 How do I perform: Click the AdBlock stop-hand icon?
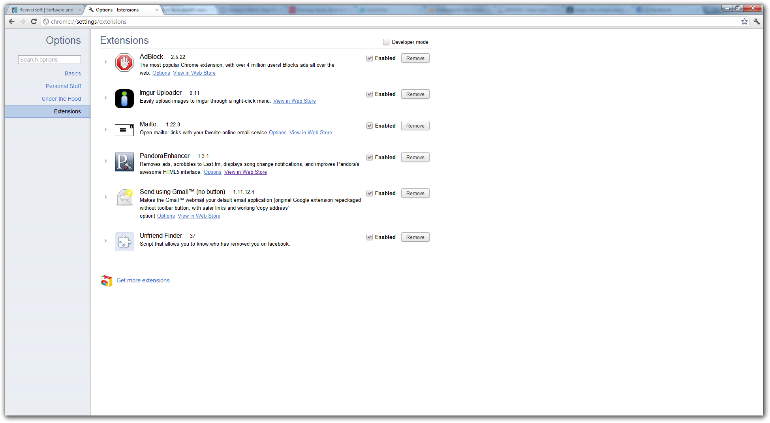pyautogui.click(x=124, y=63)
